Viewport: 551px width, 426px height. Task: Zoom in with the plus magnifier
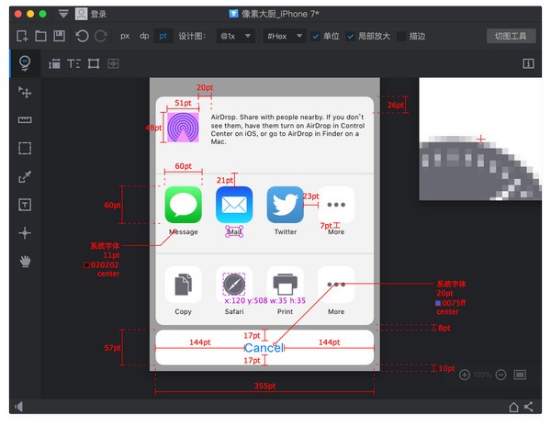point(465,375)
